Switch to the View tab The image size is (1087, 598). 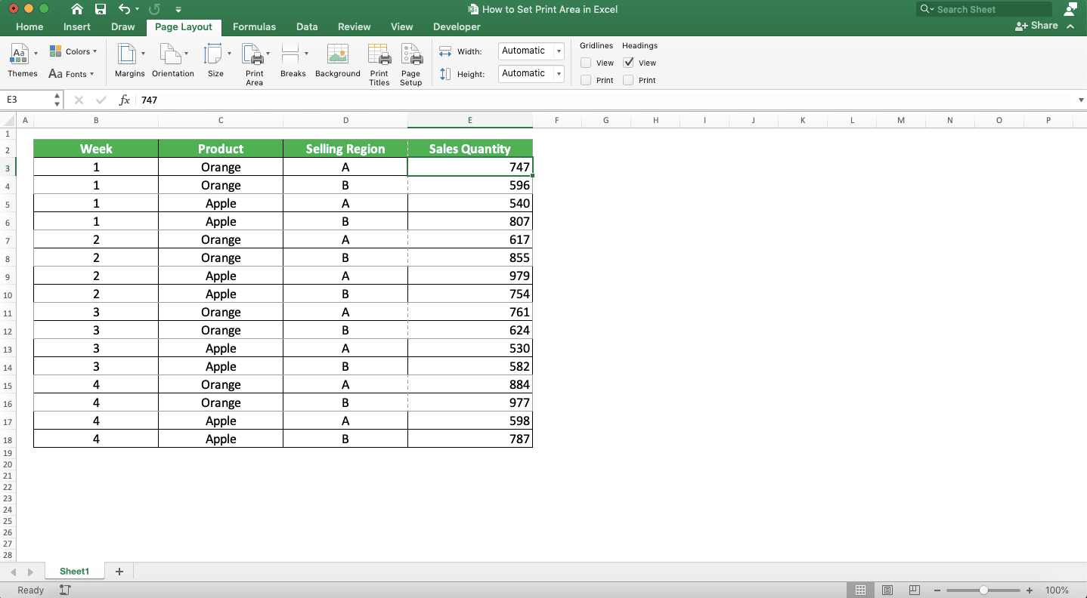pos(401,26)
